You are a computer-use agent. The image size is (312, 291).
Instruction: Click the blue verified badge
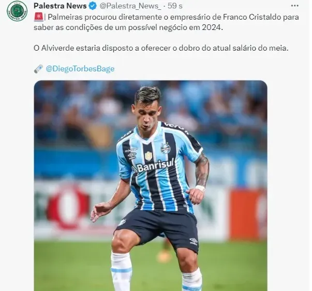pos(93,6)
